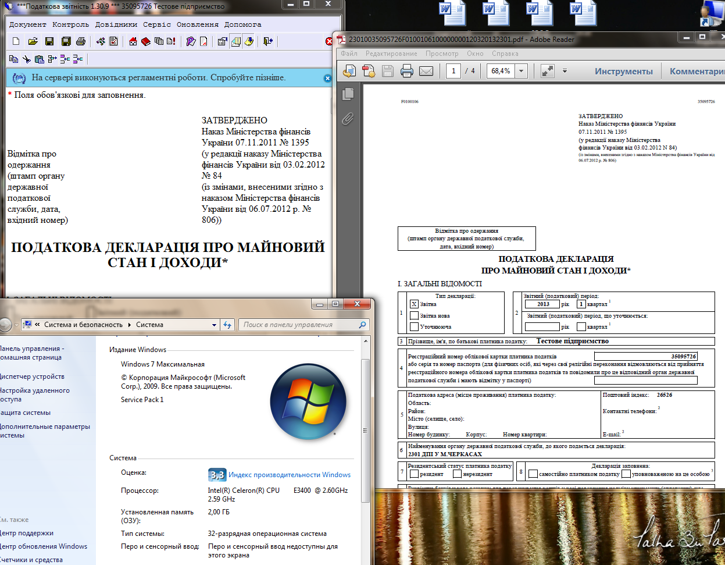The width and height of the screenshot is (725, 565).
Task: Click the fullscreen arrows icon in Adobe Reader
Action: point(547,71)
